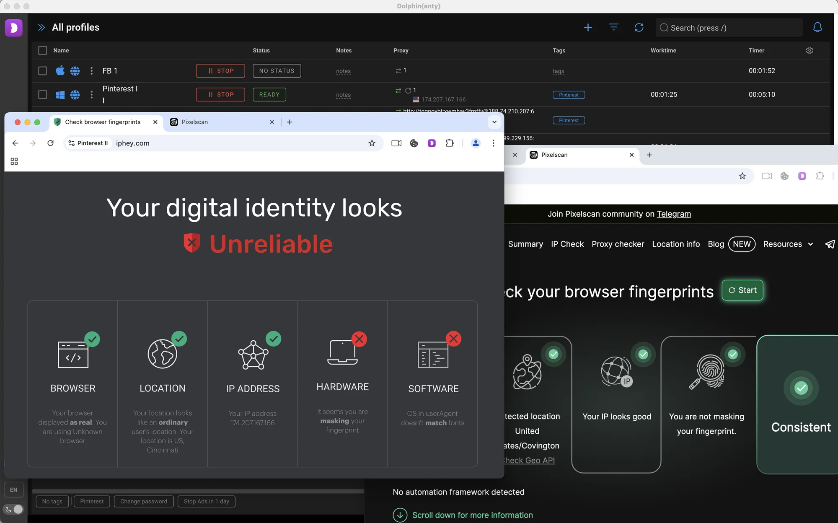Sort profiles by Name column
Screen dimensions: 838x523
[61, 50]
